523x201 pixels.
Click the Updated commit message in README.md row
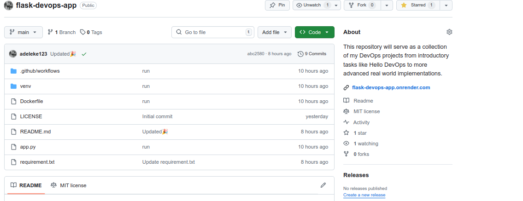[155, 132]
